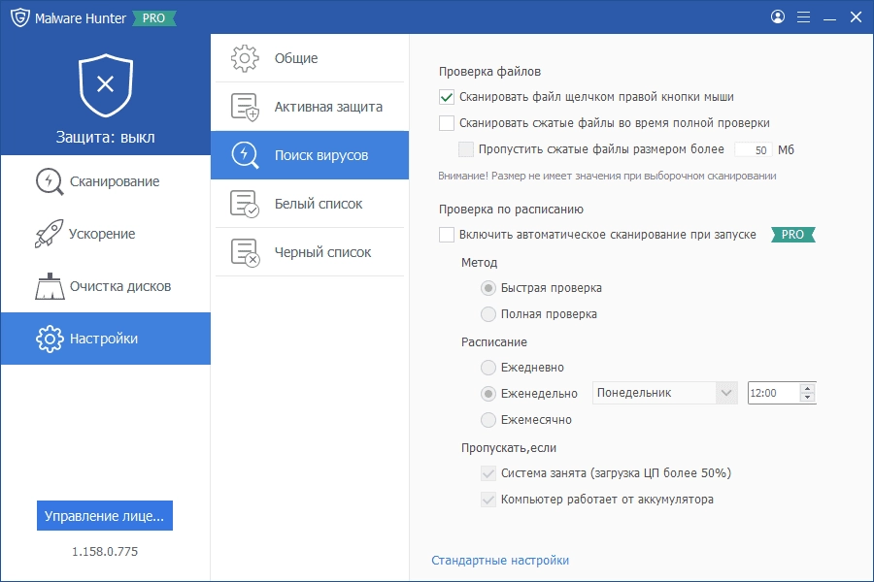
Task: Click the Внимание! size warning note
Action: click(607, 176)
